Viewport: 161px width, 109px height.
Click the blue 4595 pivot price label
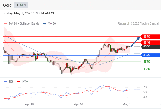(150, 55)
